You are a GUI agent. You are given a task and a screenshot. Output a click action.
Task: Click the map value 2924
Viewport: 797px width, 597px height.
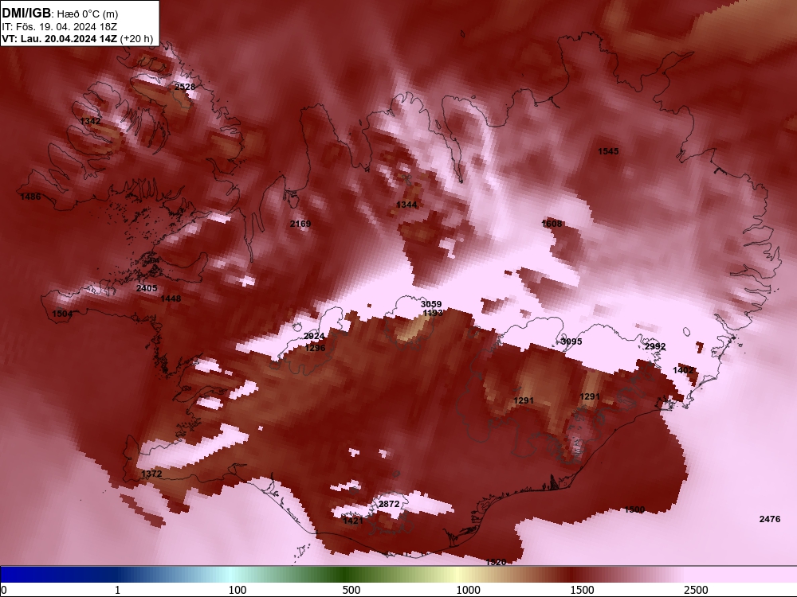point(314,336)
